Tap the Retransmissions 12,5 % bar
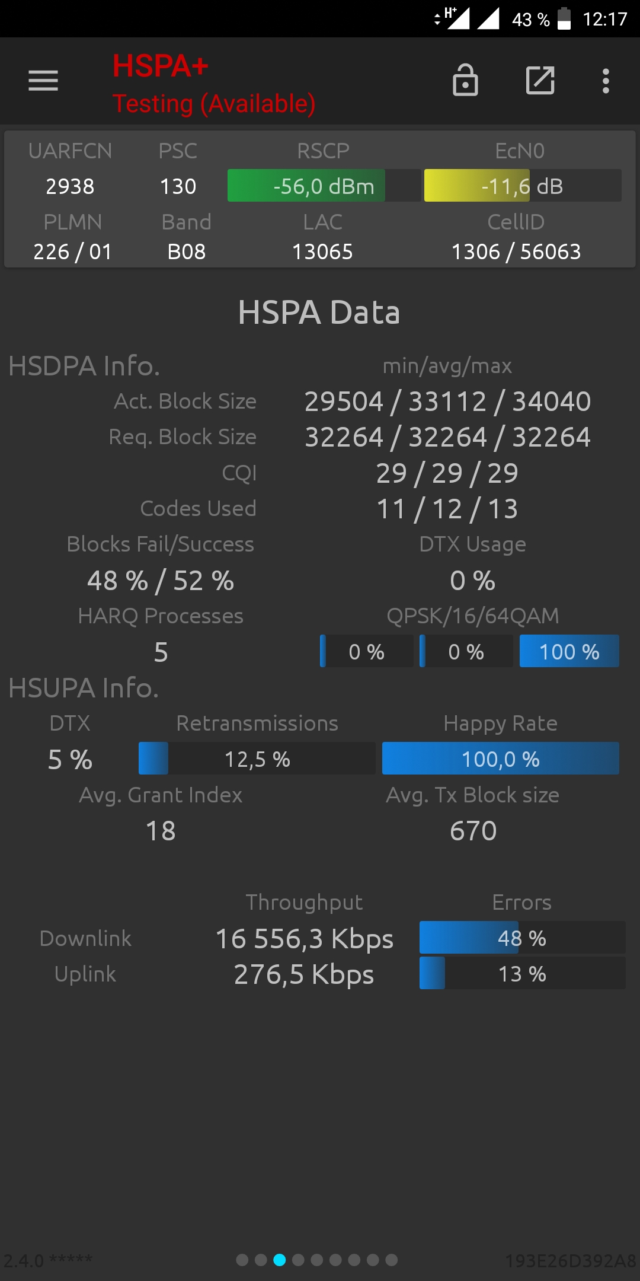The width and height of the screenshot is (640, 1281). tap(257, 759)
